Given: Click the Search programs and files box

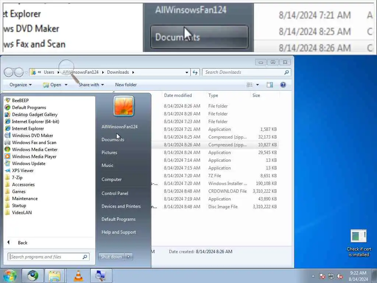Looking at the screenshot, I should coord(48,257).
